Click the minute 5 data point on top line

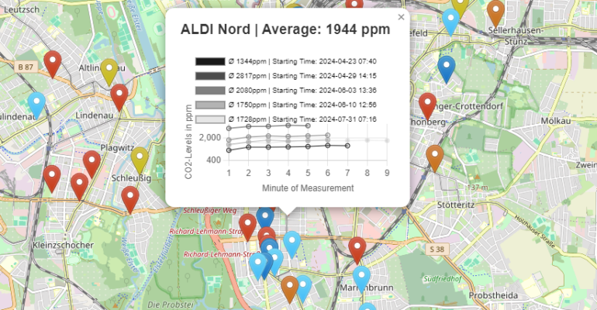click(308, 126)
